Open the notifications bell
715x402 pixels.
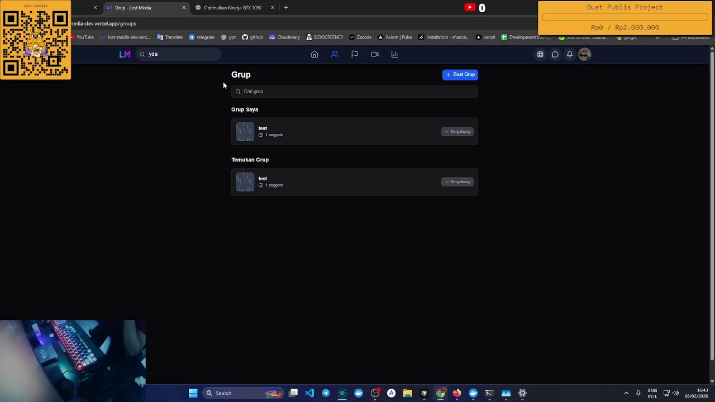pos(570,54)
